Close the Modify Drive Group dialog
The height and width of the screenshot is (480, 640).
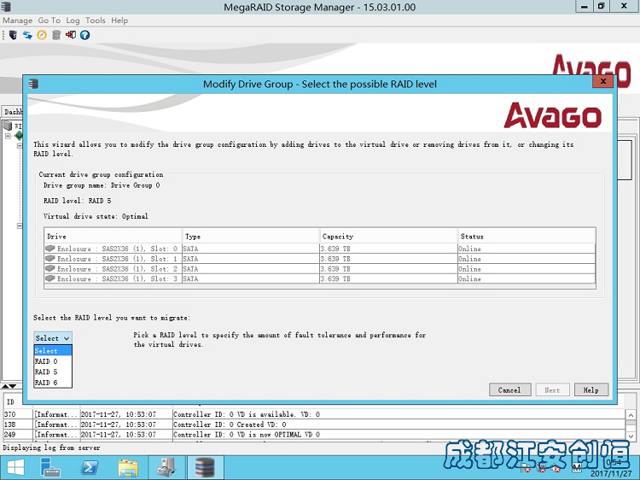pyautogui.click(x=603, y=81)
